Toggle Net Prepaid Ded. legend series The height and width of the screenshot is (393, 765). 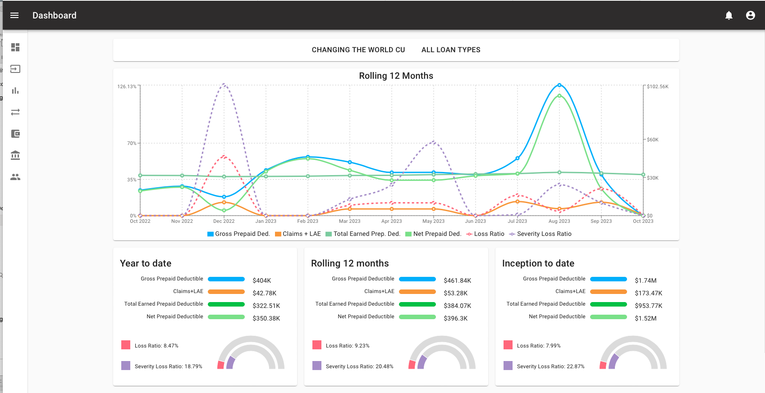click(x=433, y=234)
